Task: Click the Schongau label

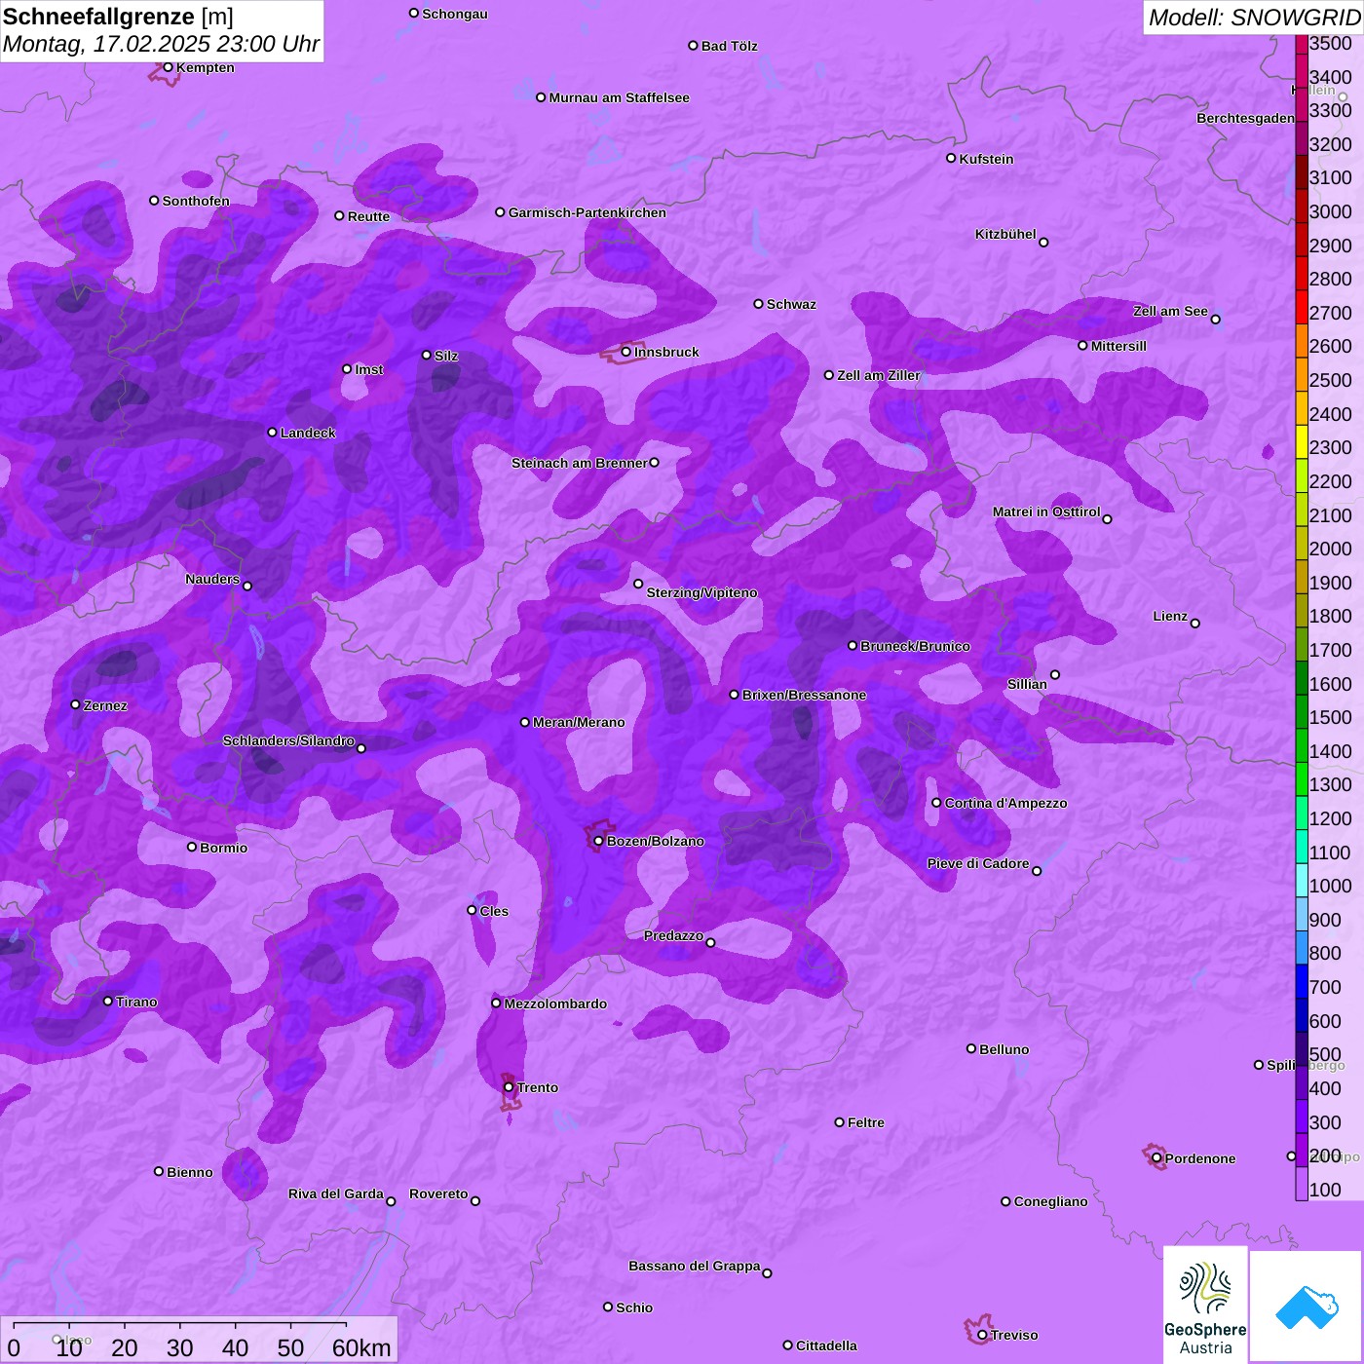Action: coord(455,14)
